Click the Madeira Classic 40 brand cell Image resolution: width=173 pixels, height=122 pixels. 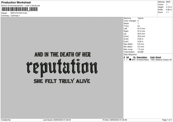[163, 60]
